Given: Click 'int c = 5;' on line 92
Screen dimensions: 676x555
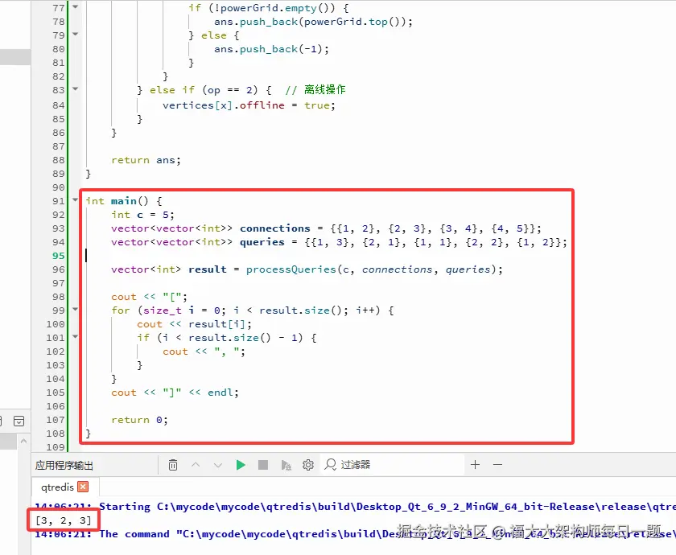Looking at the screenshot, I should coord(142,215).
